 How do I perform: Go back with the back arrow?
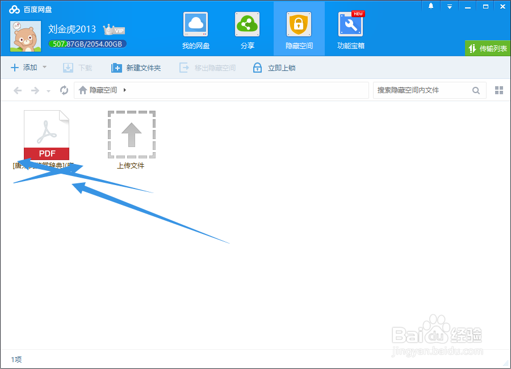tap(18, 90)
